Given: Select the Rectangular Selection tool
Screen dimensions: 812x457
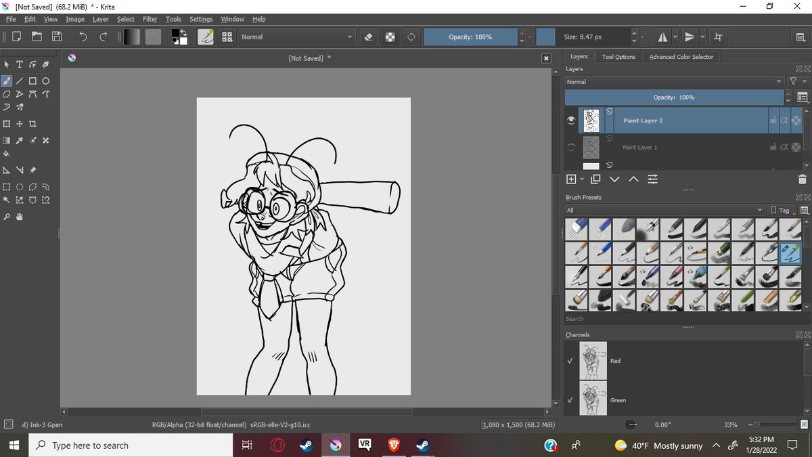Looking at the screenshot, I should pyautogui.click(x=6, y=187).
